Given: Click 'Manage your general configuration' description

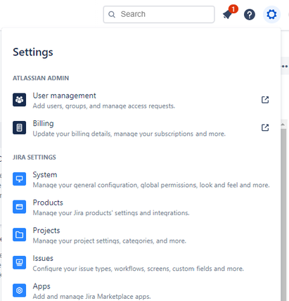Looking at the screenshot, I should tap(151, 185).
